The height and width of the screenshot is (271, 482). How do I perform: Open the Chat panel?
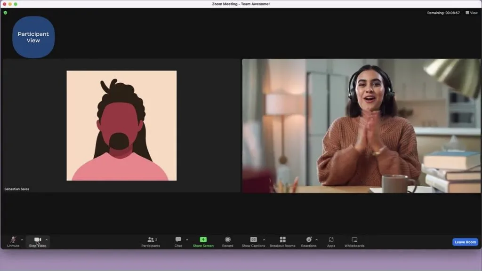pyautogui.click(x=178, y=240)
